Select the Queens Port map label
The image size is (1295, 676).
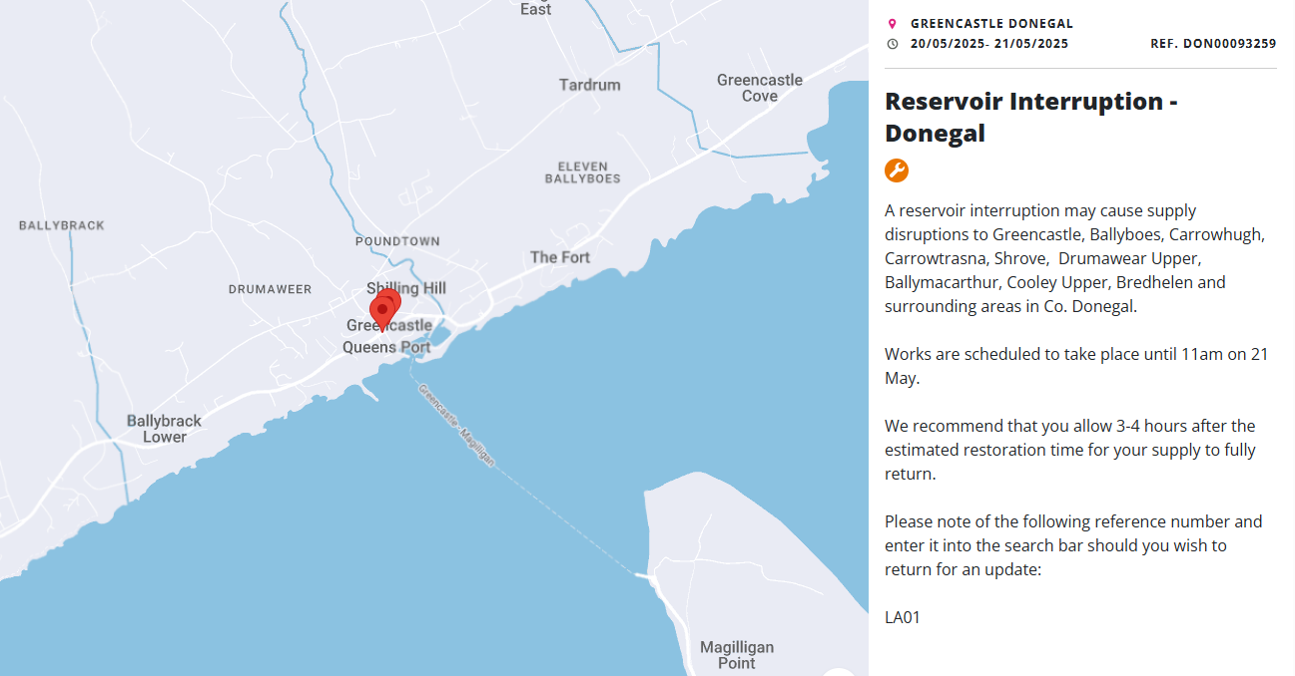tap(386, 347)
